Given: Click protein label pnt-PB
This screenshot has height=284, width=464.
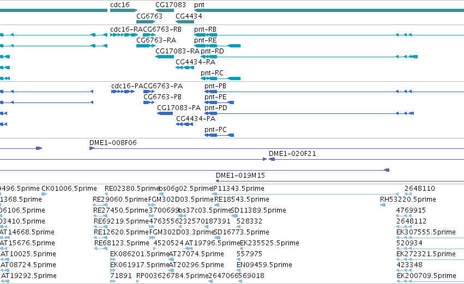Looking at the screenshot, I should click(x=215, y=86).
